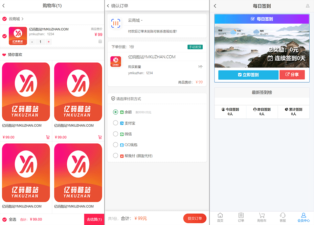Open the top-right recommended product image

(x=78, y=92)
